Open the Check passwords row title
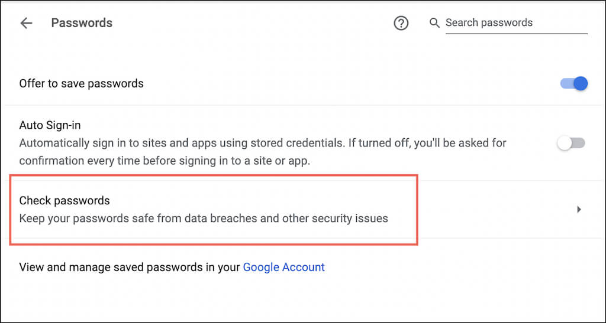 coord(65,201)
